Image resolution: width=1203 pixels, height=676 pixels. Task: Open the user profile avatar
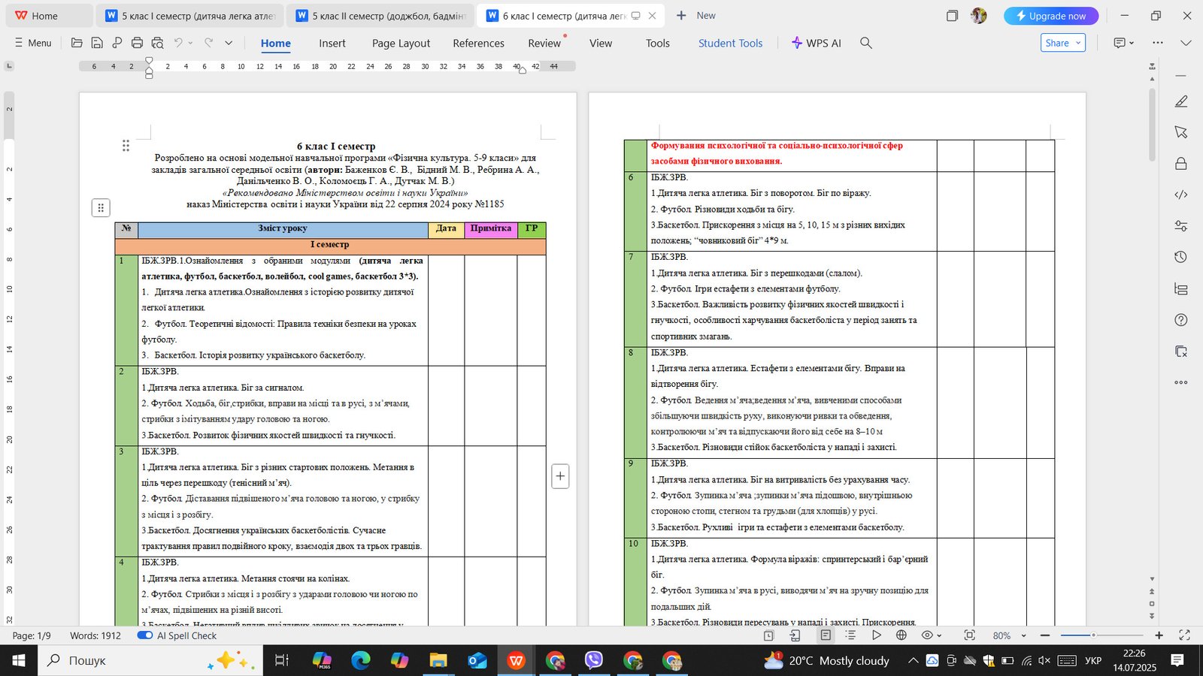(979, 16)
